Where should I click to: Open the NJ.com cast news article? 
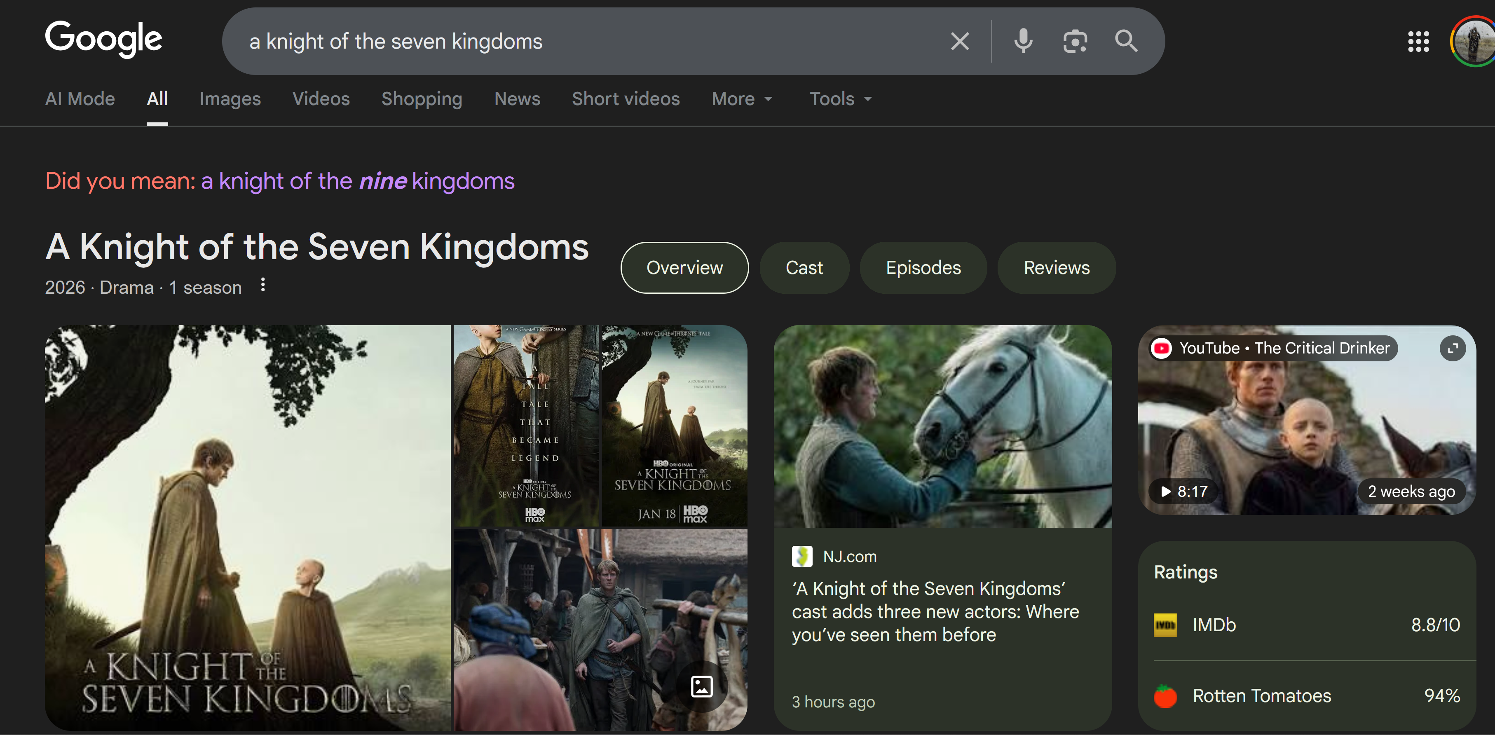pos(935,611)
